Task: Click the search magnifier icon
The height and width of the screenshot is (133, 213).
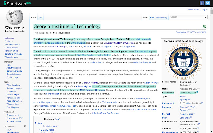Action: [x=206, y=17]
